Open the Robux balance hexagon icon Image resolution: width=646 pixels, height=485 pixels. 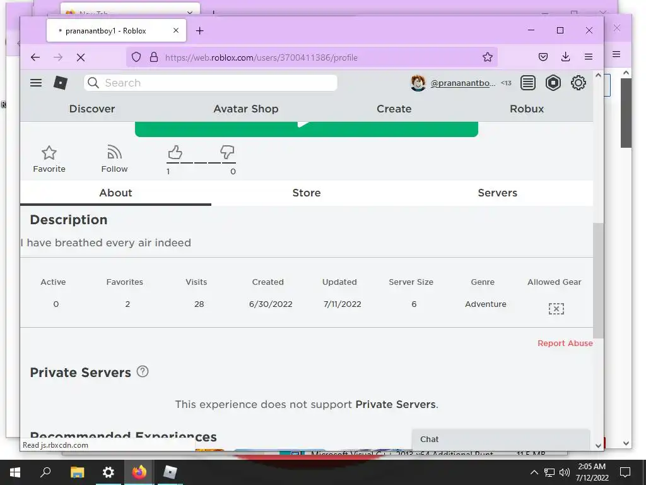click(553, 83)
